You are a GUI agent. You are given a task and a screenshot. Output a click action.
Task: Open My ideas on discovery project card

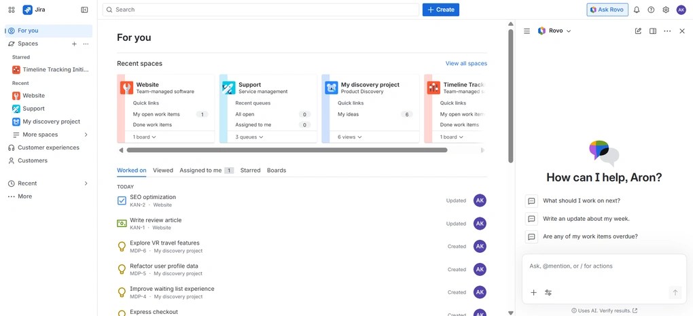(375, 114)
